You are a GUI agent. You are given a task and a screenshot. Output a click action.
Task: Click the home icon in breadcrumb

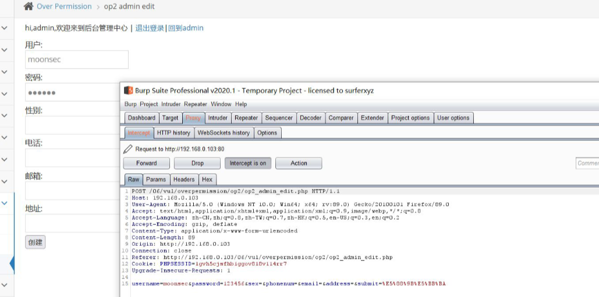28,6
